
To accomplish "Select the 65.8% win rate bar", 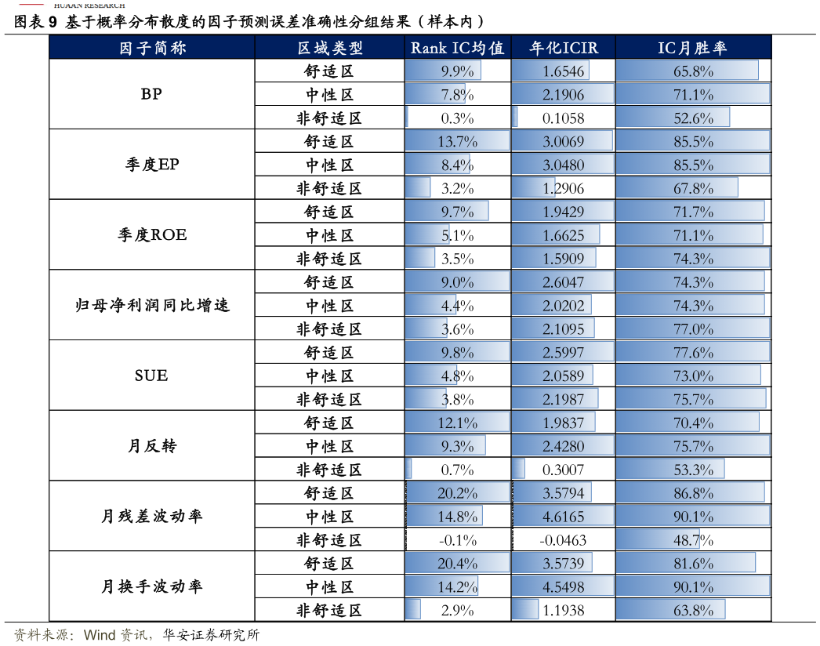I will tap(687, 71).
